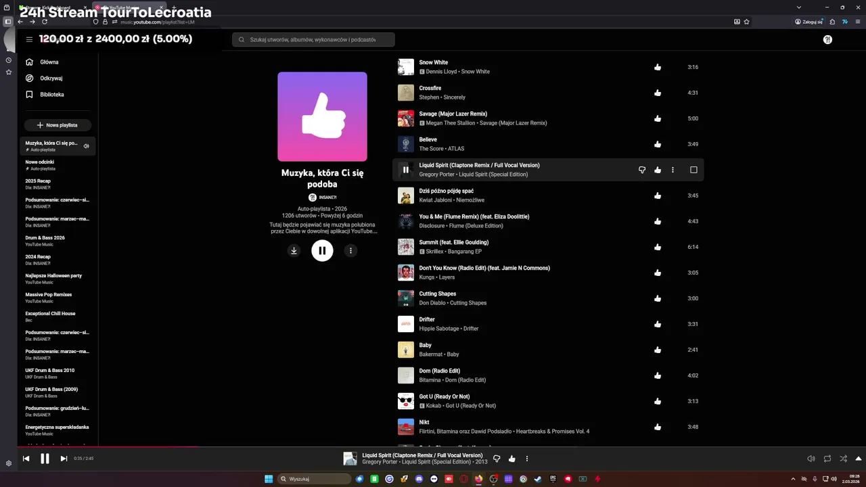Open the hamburger guide menu in YouTube Music

(x=29, y=39)
